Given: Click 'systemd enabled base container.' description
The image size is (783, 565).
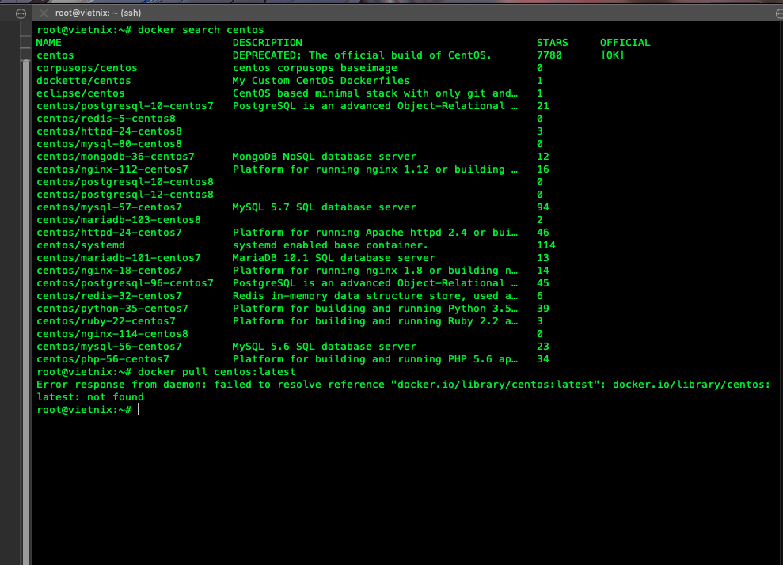Looking at the screenshot, I should (331, 245).
